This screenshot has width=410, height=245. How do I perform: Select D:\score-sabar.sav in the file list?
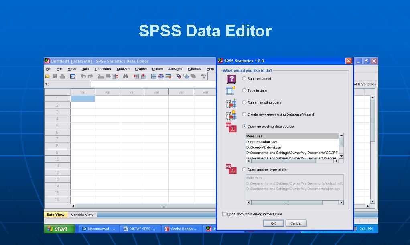click(x=292, y=142)
